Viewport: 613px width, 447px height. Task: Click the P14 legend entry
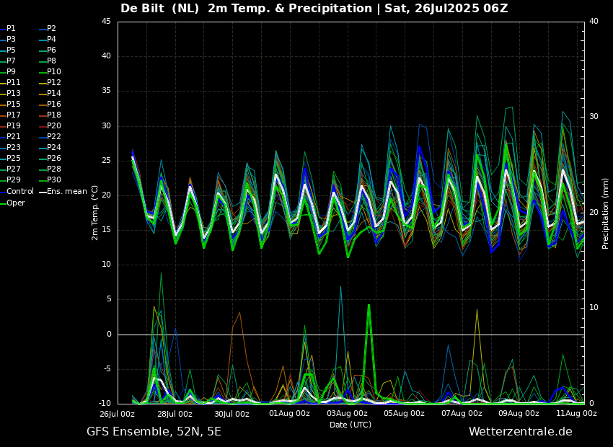(50, 94)
